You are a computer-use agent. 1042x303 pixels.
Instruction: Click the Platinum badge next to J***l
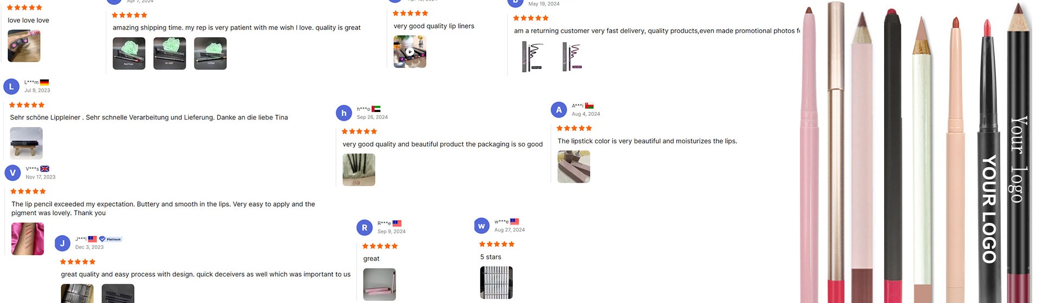point(111,239)
